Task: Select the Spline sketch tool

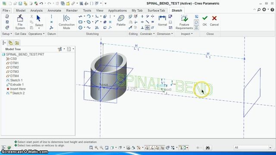Action: (x=89, y=28)
